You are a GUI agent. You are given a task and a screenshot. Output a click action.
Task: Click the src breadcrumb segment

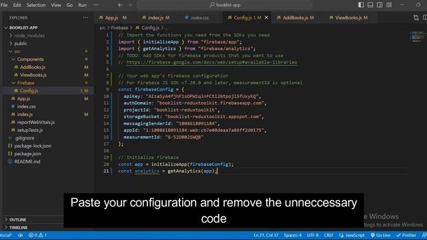[x=102, y=28]
